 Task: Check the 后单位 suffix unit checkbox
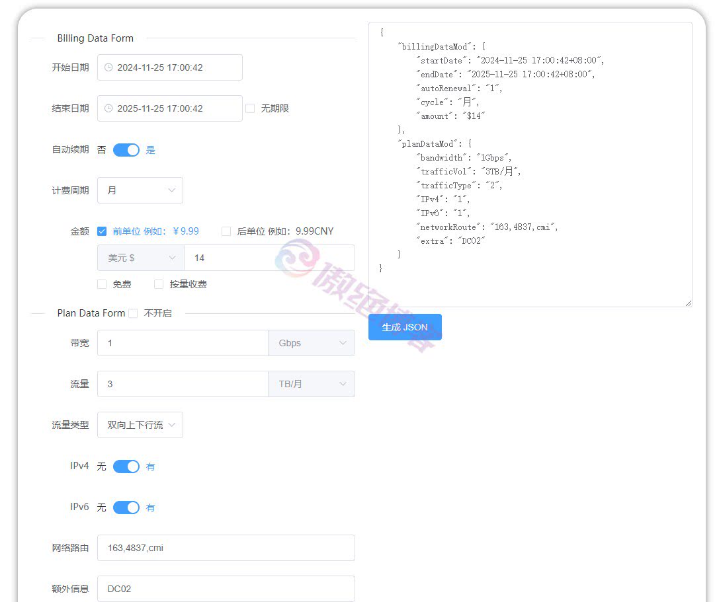point(226,231)
